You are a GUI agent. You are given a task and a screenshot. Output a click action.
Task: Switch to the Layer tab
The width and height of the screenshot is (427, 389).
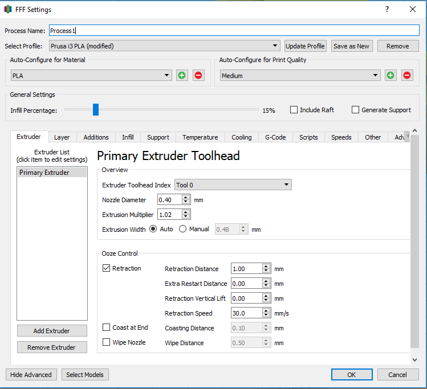[62, 137]
